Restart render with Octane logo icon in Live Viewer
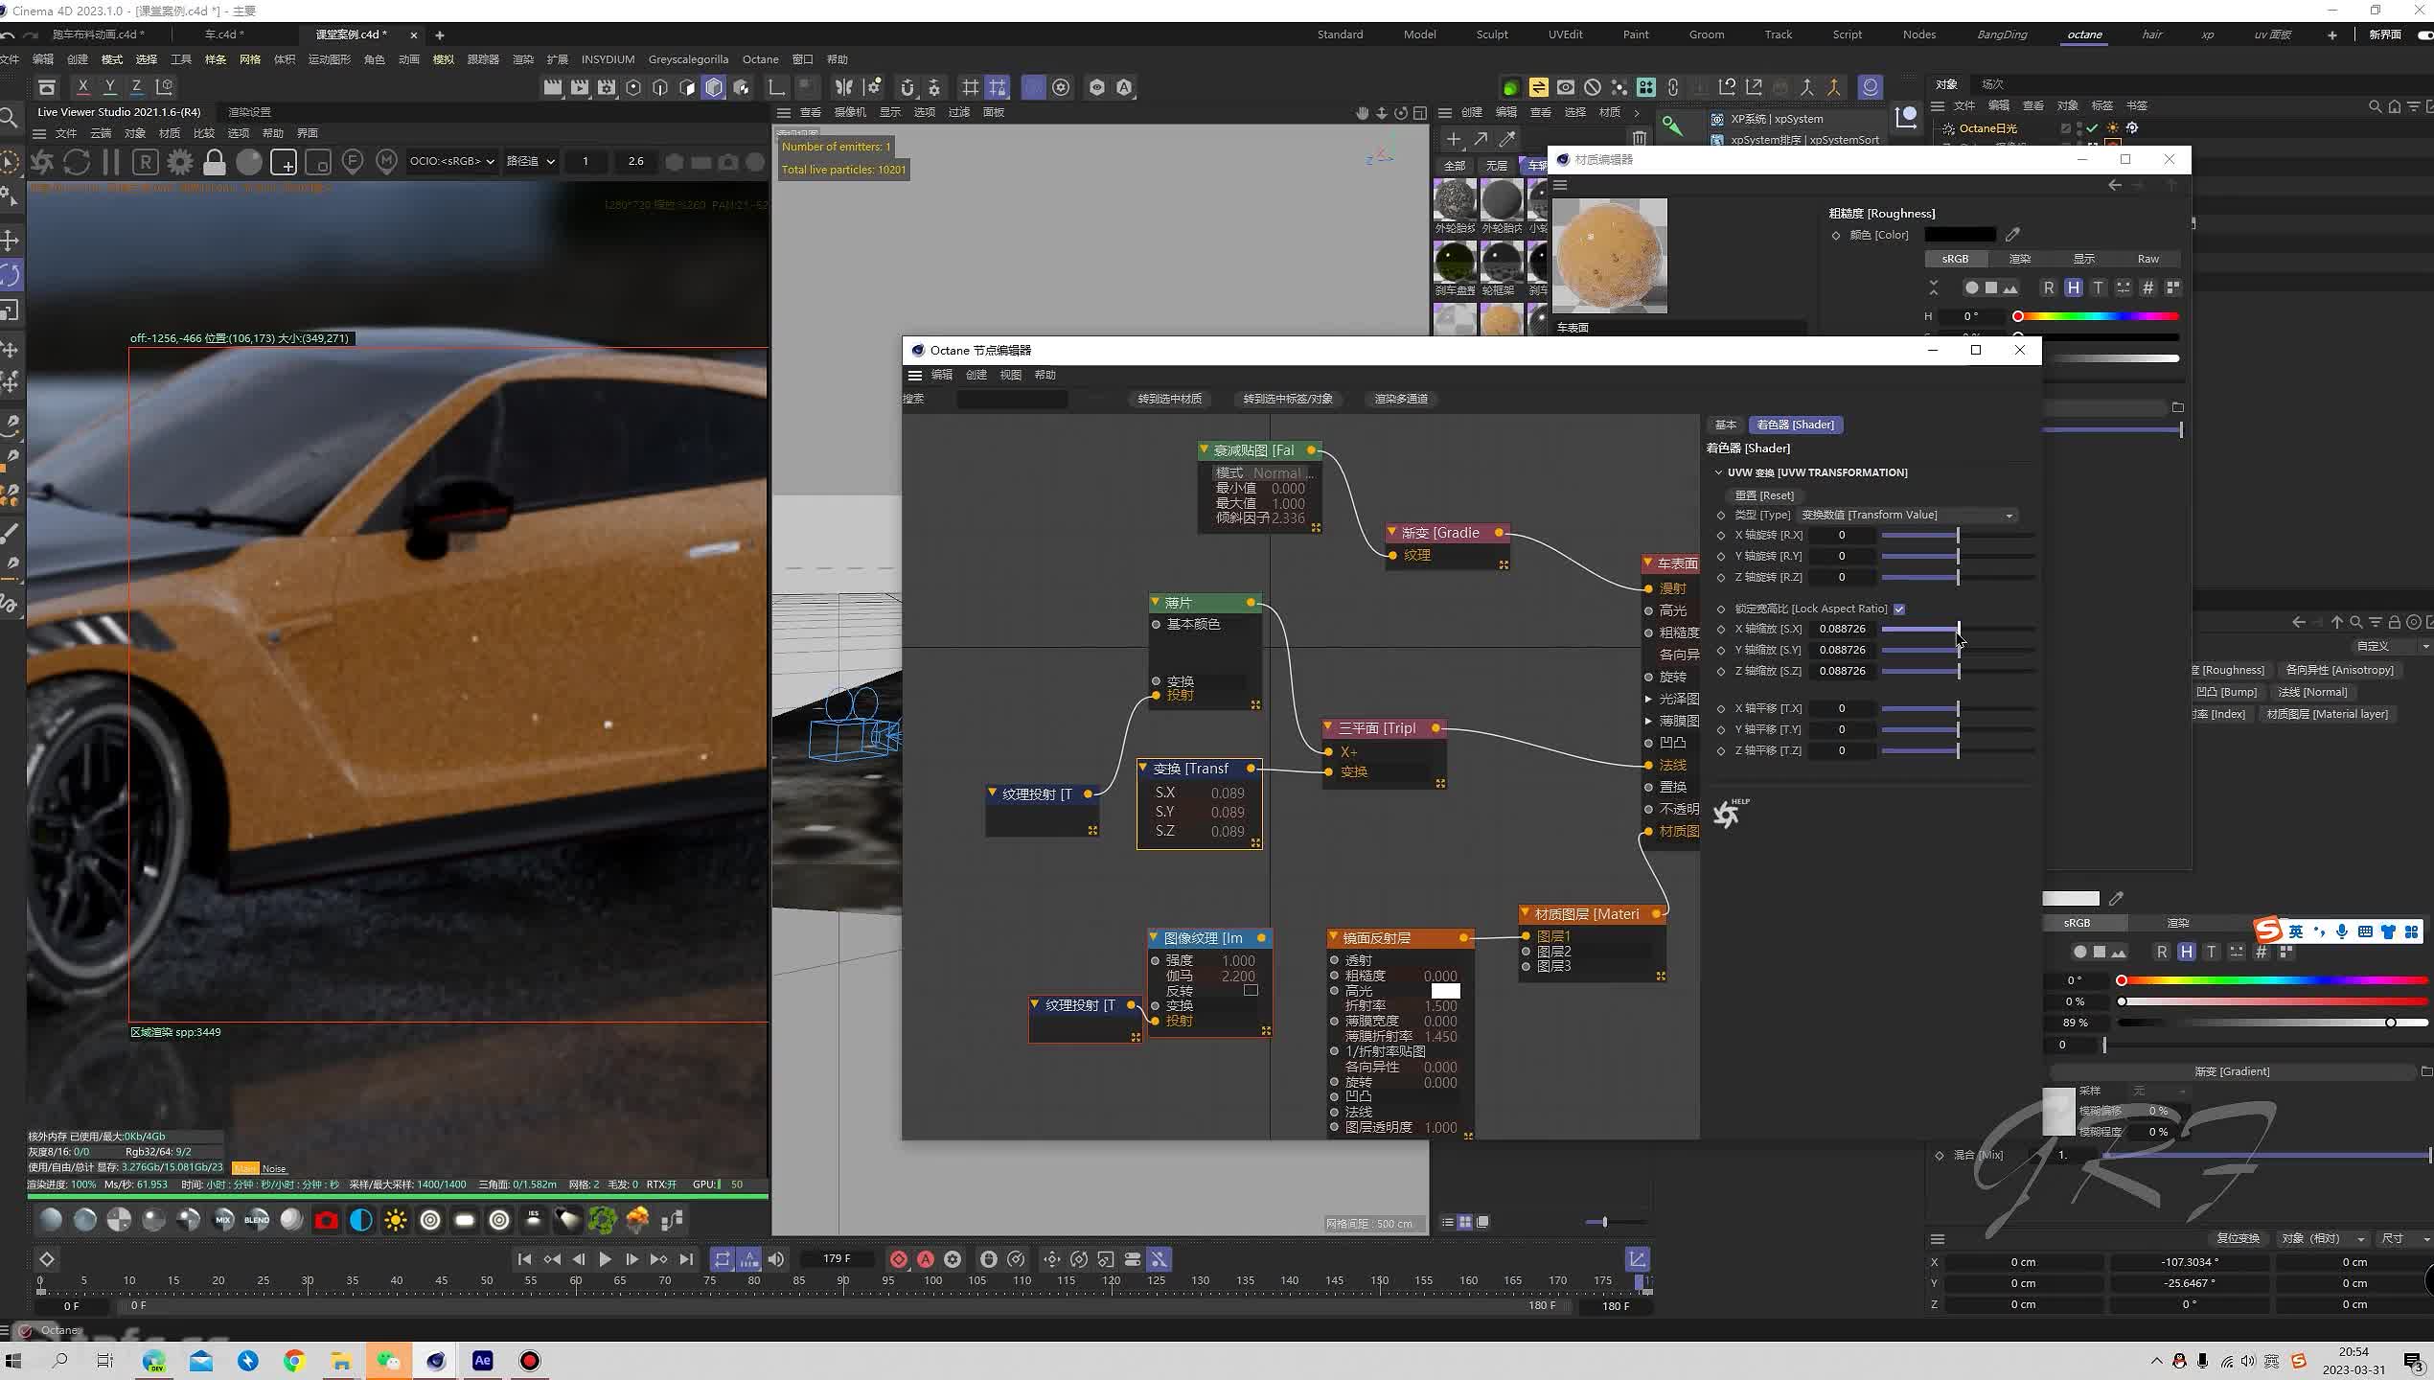Viewport: 2434px width, 1380px height. pyautogui.click(x=42, y=162)
